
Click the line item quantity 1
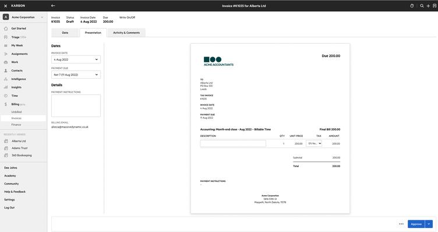click(x=284, y=143)
